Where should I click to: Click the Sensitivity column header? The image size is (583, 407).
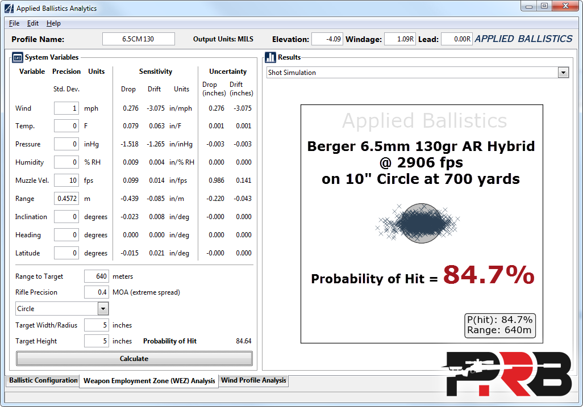click(x=156, y=72)
